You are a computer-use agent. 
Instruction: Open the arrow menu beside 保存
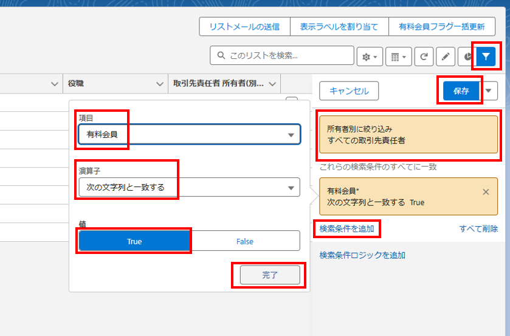coord(491,91)
